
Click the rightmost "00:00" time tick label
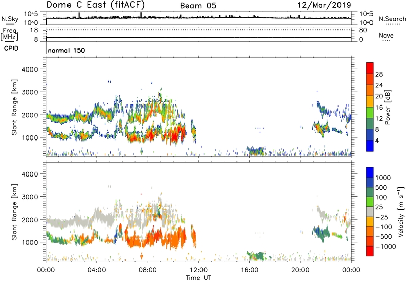tap(351, 270)
